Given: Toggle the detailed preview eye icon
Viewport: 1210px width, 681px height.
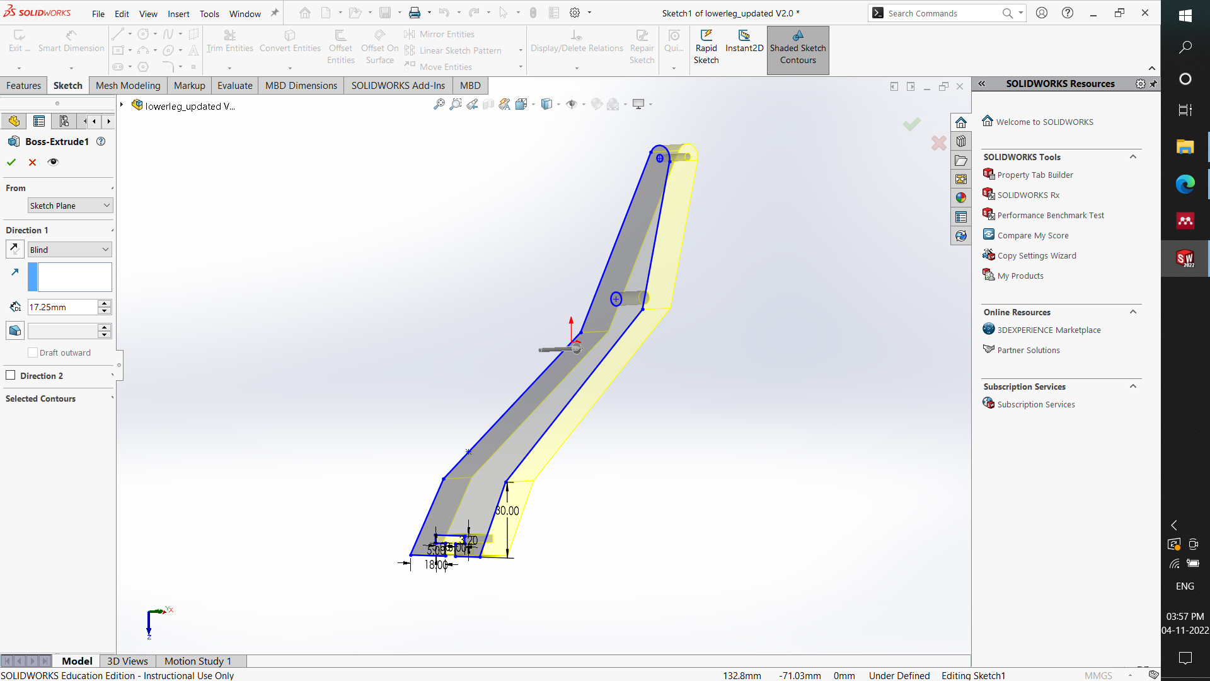Looking at the screenshot, I should click(x=53, y=162).
